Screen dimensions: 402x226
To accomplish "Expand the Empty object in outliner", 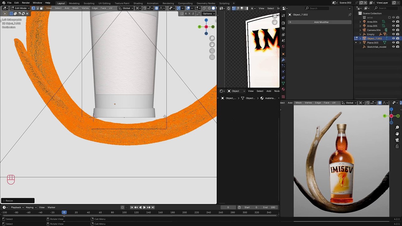I will tap(360, 34).
